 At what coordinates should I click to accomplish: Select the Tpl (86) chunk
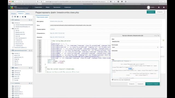click(16, 80)
